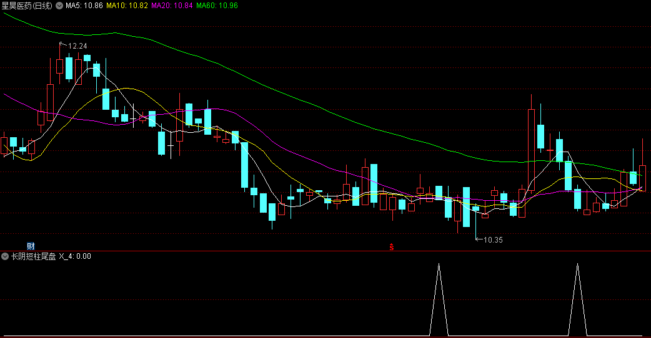The width and height of the screenshot is (651, 338).
Task: Click the 10.35 low price label
Action: (493, 240)
